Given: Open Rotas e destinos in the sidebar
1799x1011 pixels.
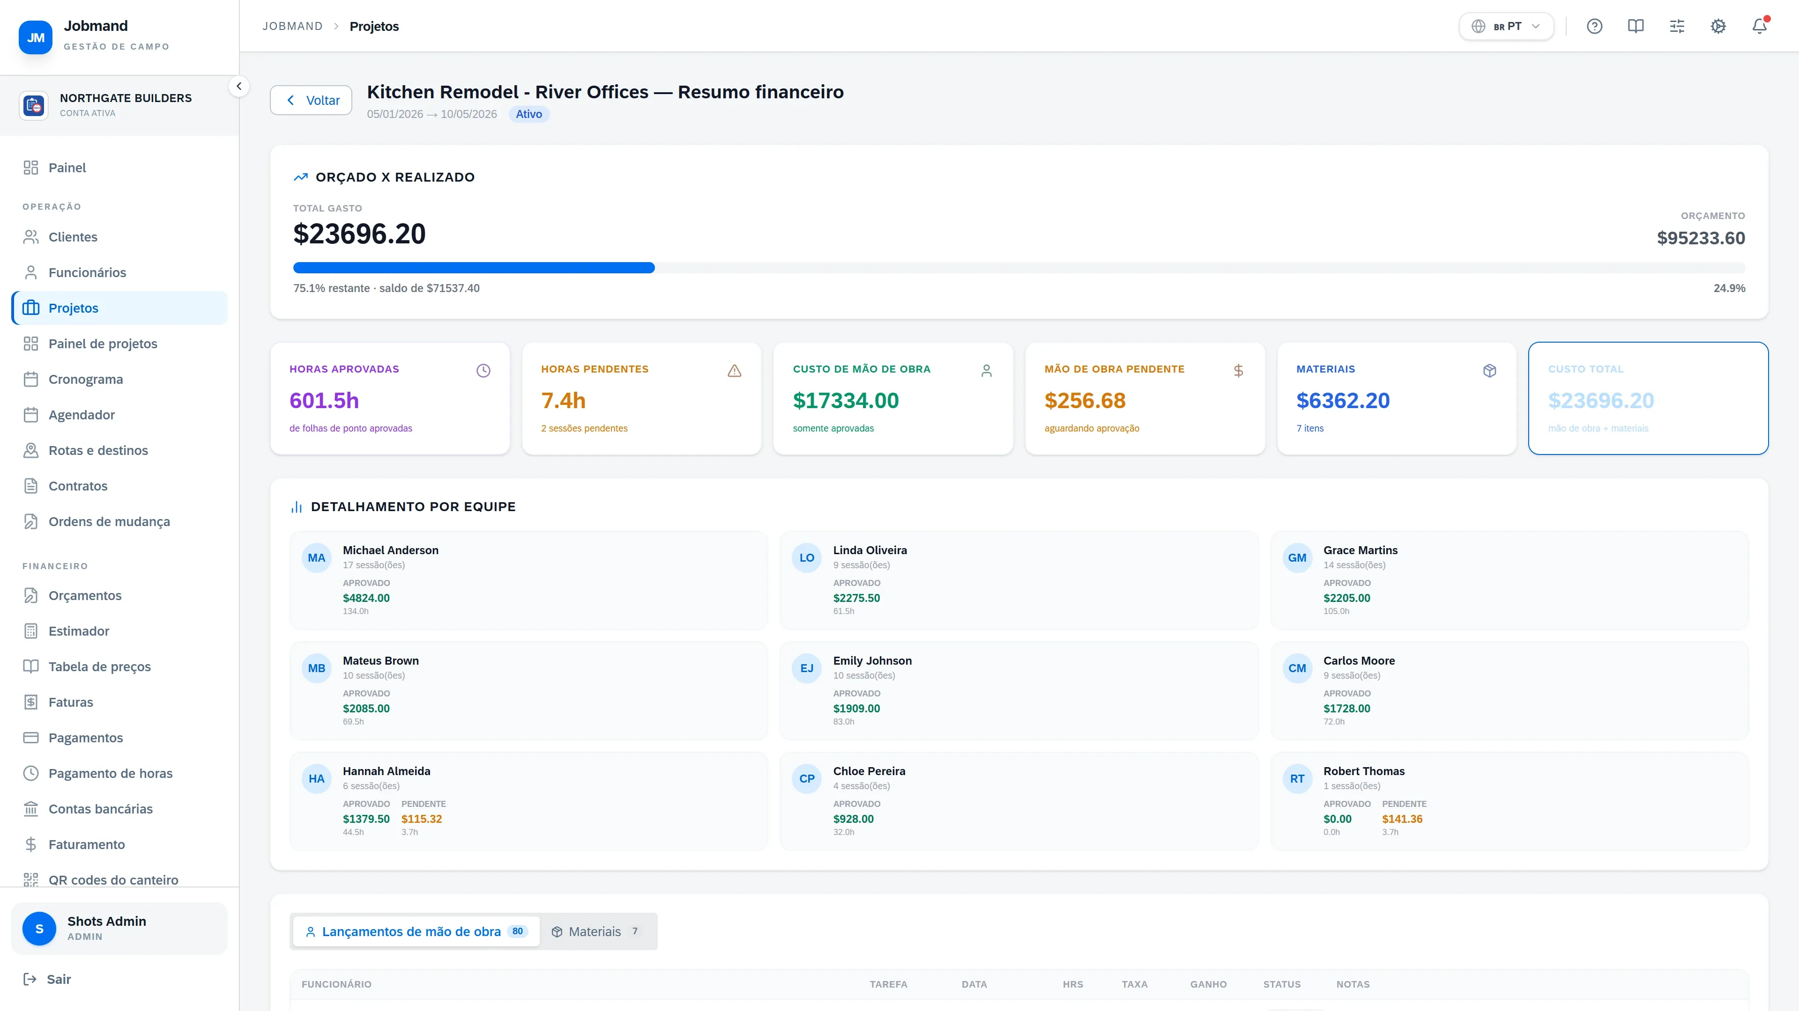Looking at the screenshot, I should click(119, 450).
